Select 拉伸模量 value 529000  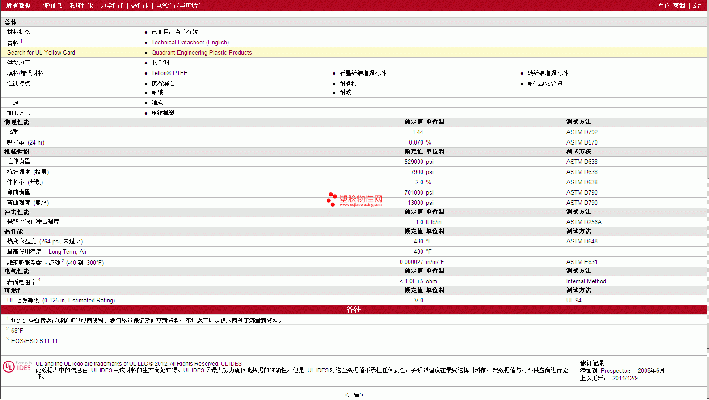[x=414, y=162]
